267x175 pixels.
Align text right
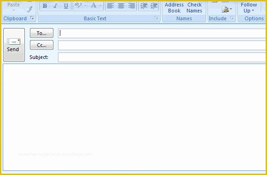[132, 6]
